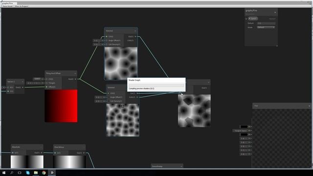Collapse the top Voronoi node with its chevron
Image resolution: width=313 pixels, height=176 pixels.
pos(135,31)
